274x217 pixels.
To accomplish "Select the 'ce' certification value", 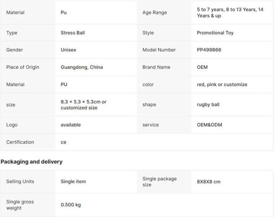I will 64,142.
